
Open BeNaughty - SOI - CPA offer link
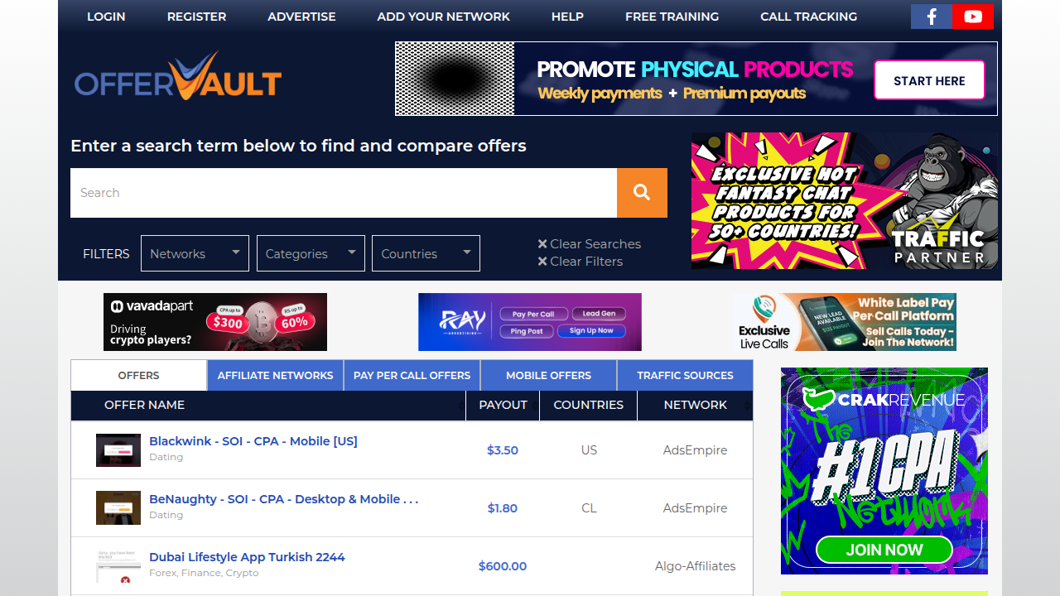pos(283,499)
